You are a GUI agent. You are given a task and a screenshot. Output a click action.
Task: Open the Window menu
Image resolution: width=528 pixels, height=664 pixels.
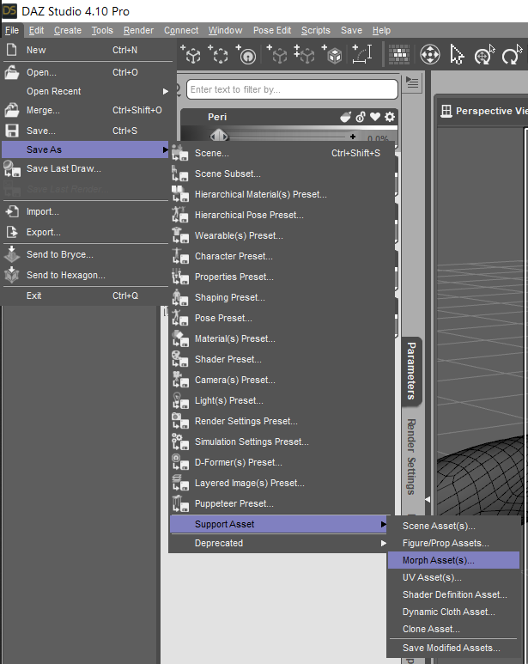[225, 30]
